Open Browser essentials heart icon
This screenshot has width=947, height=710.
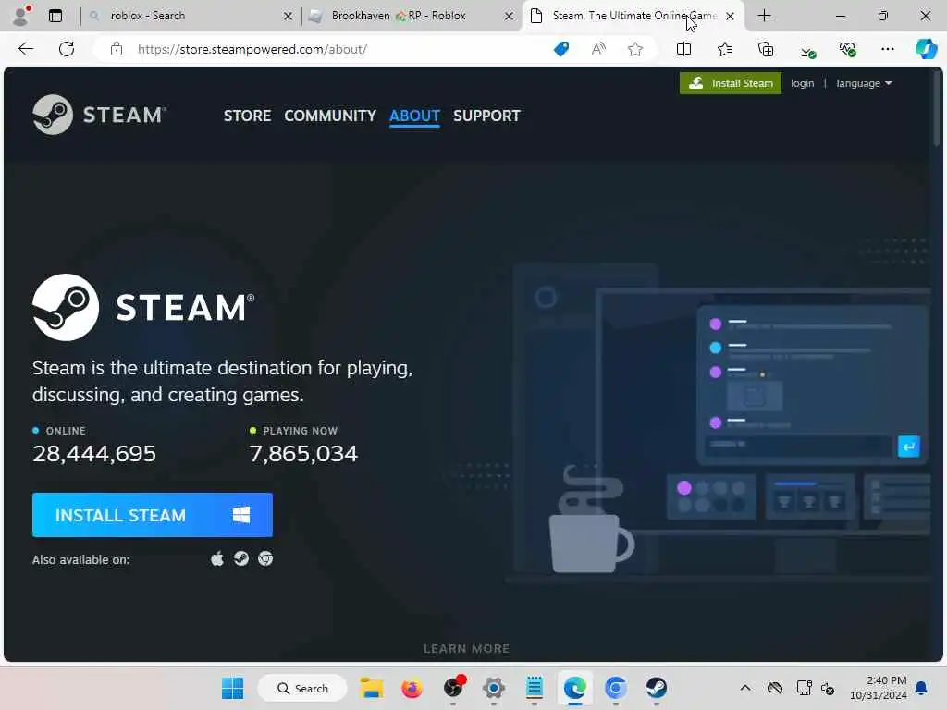(847, 49)
